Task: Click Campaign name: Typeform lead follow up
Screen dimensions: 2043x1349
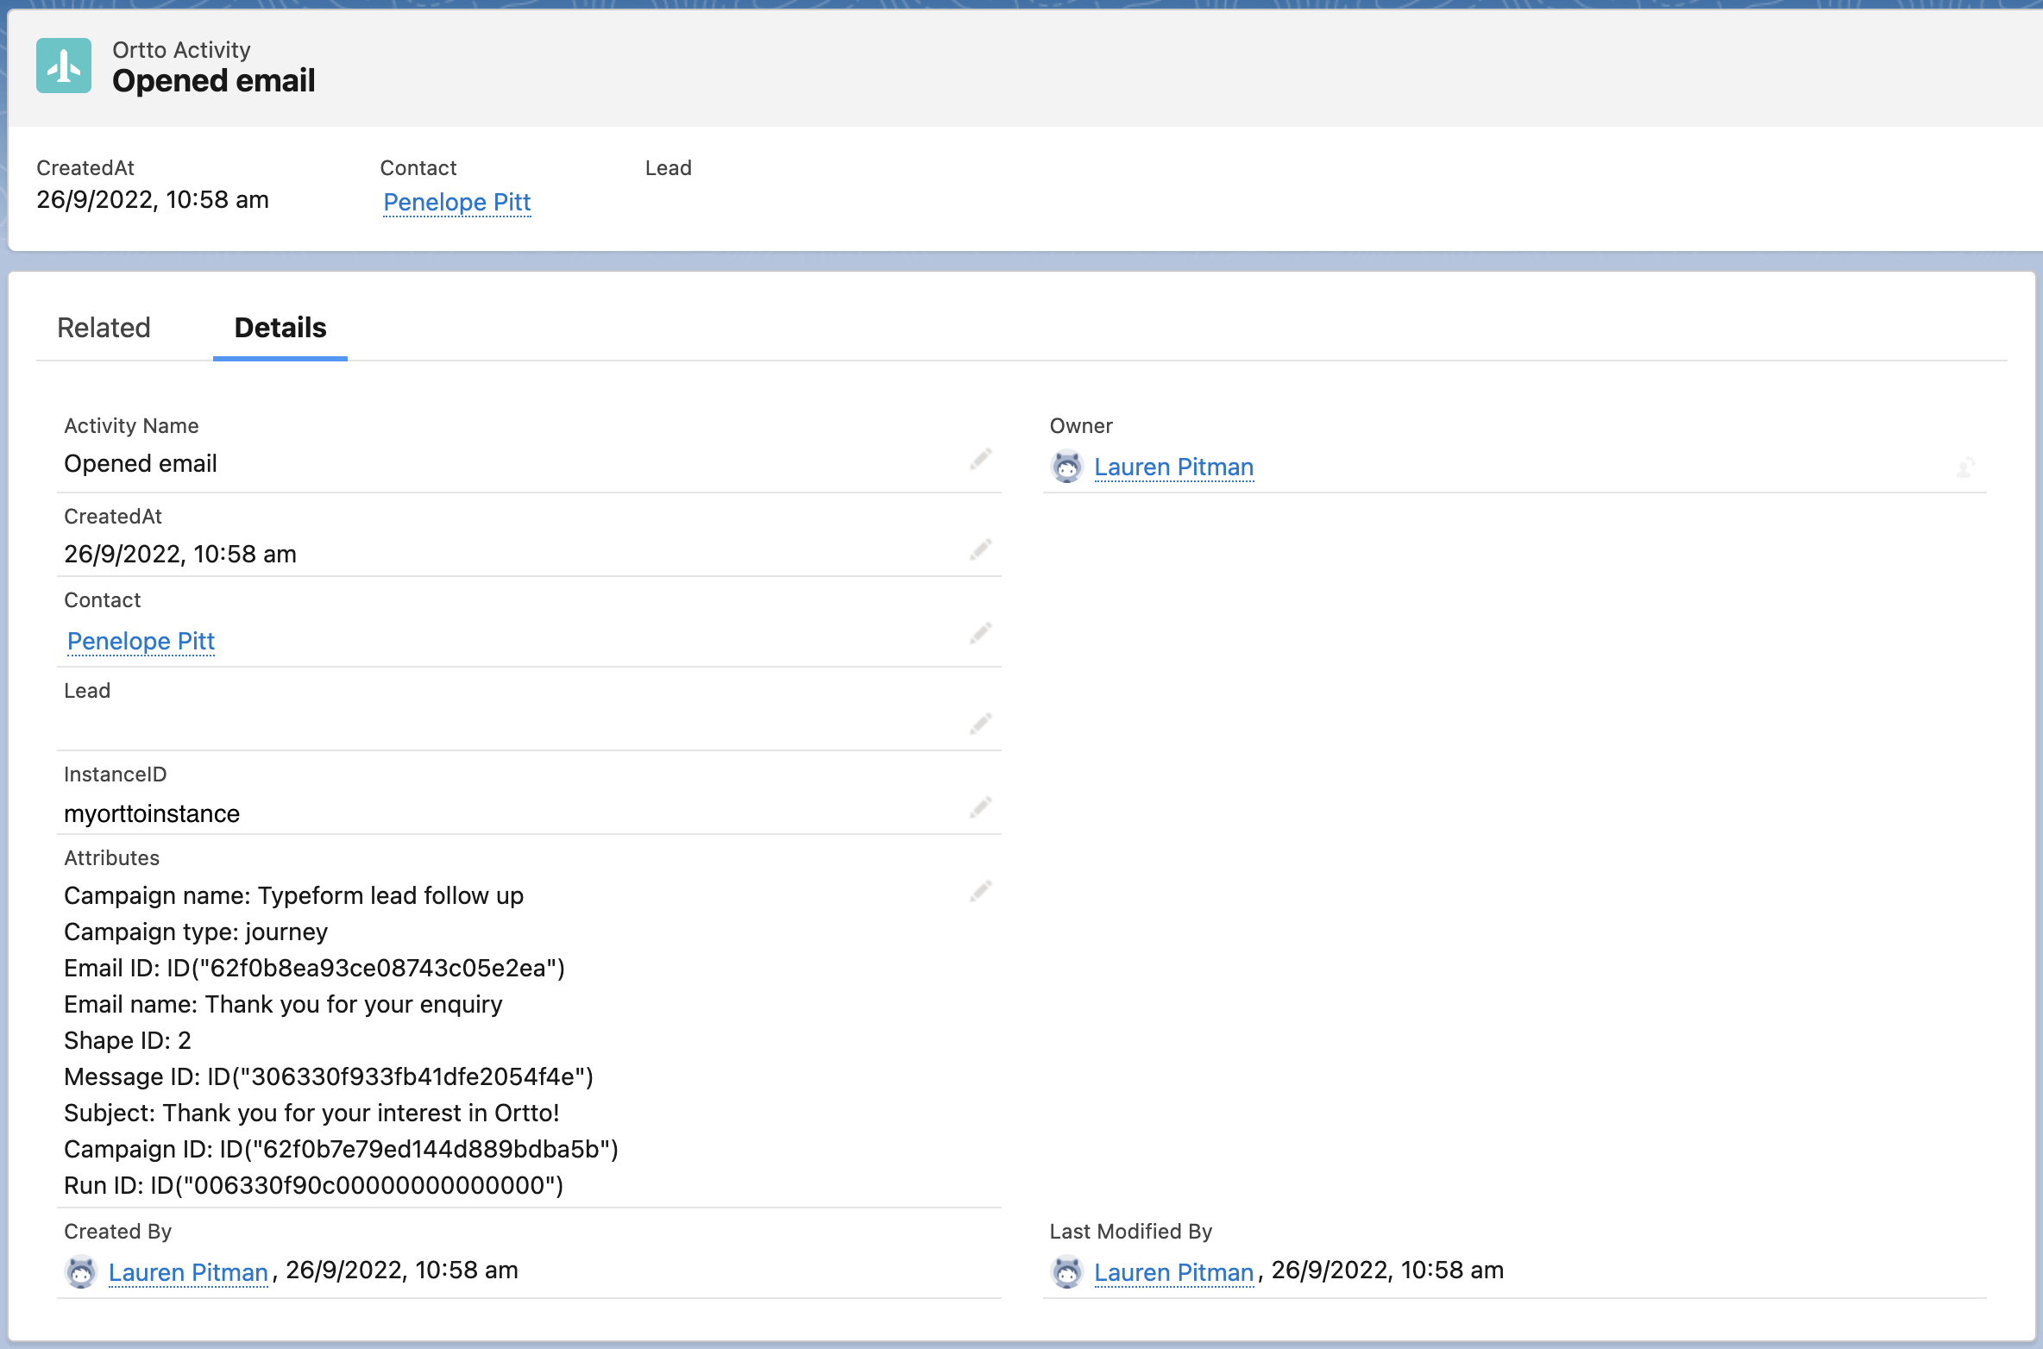Action: point(294,896)
